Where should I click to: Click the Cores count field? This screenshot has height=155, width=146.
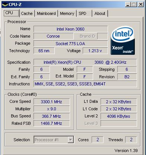tap(98, 140)
